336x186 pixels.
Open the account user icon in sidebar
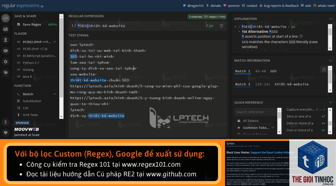pos(6,40)
